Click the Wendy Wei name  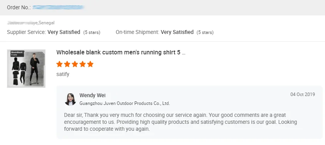92,96
